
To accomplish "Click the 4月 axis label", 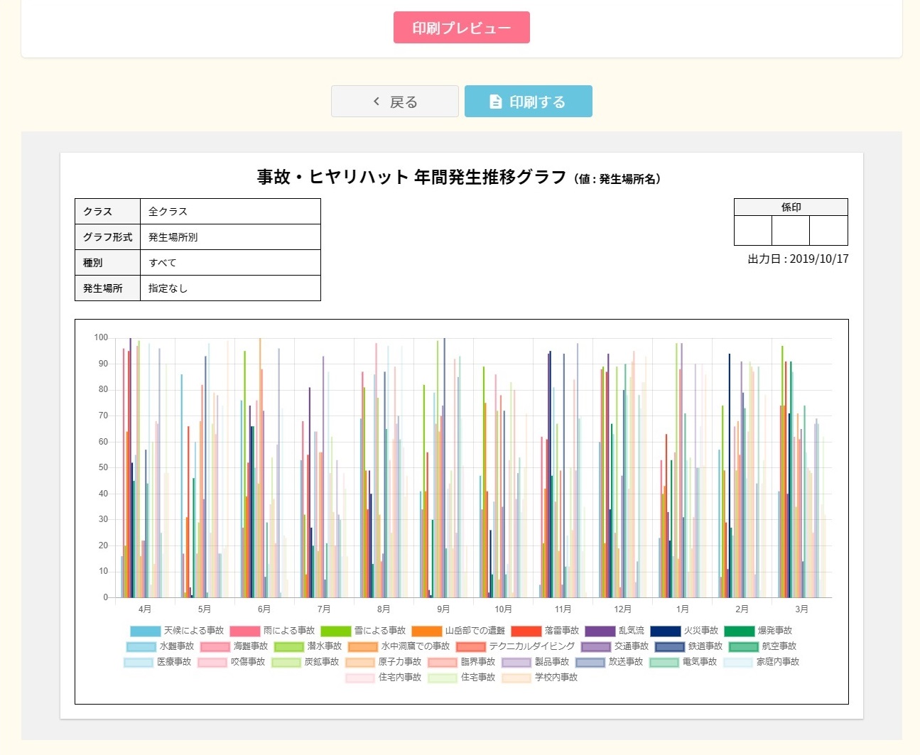I will click(x=145, y=609).
